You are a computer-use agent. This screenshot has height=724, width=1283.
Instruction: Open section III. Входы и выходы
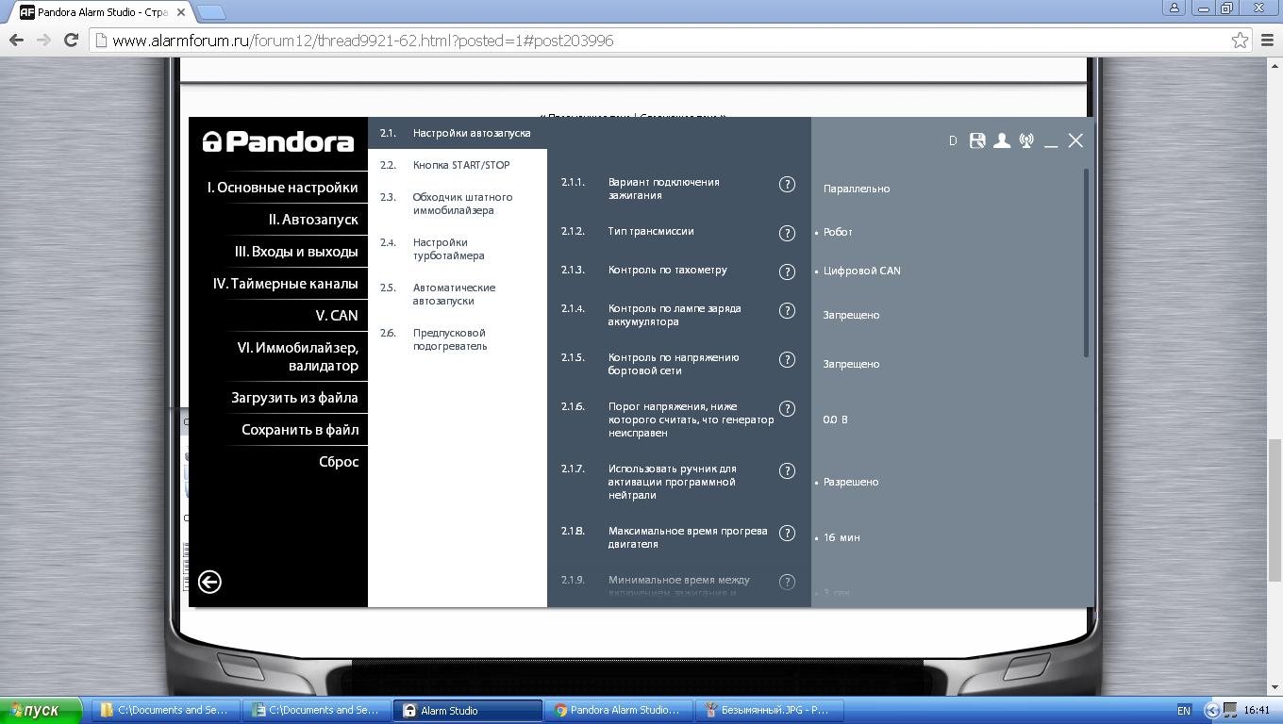tap(296, 252)
